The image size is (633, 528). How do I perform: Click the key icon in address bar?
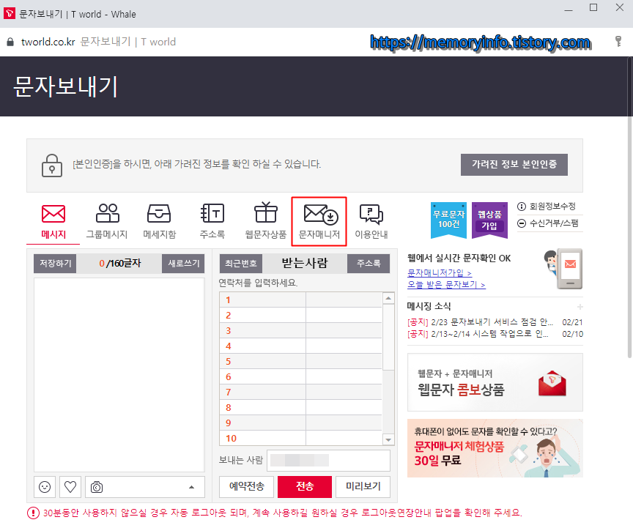pos(618,41)
